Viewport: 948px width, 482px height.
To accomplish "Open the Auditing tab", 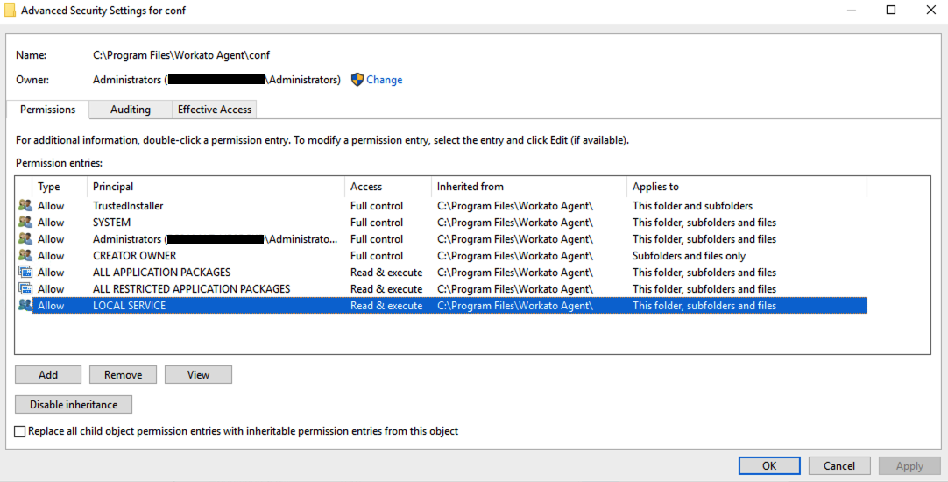I will (131, 110).
